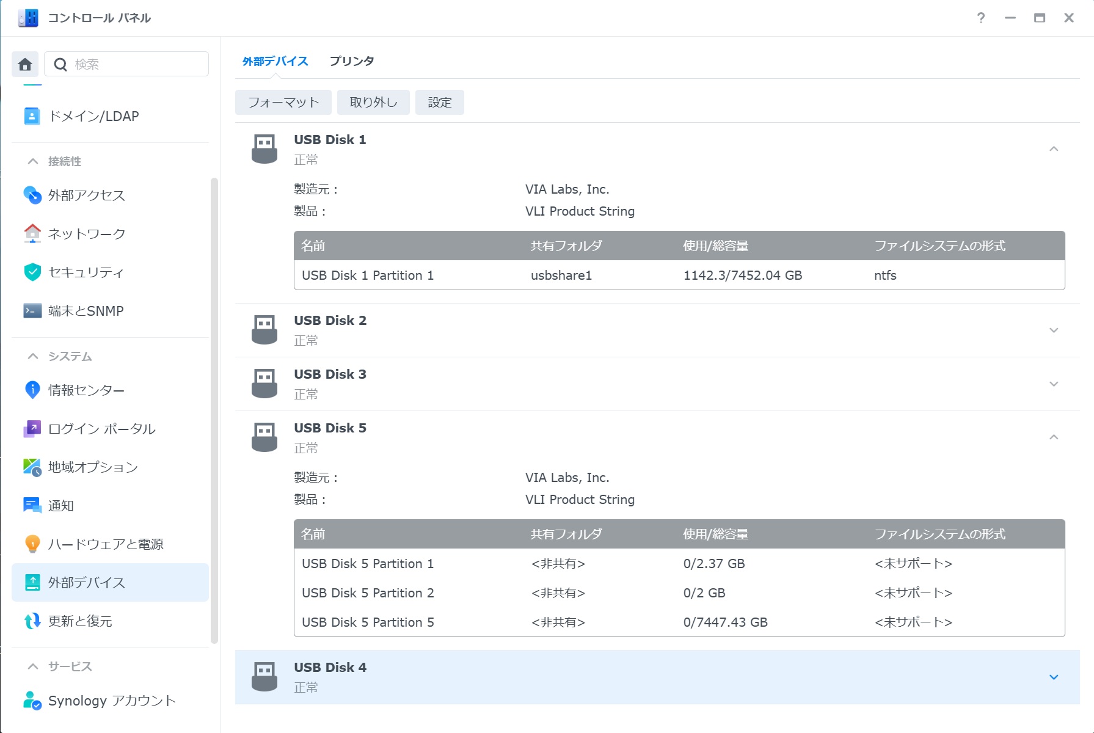This screenshot has height=733, width=1094.
Task: Focus the 検索 search field
Action: [x=126, y=64]
